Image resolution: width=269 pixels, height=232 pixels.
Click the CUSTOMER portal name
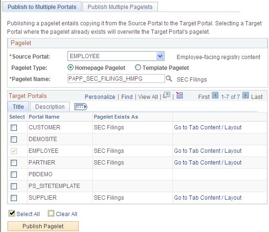click(45, 127)
